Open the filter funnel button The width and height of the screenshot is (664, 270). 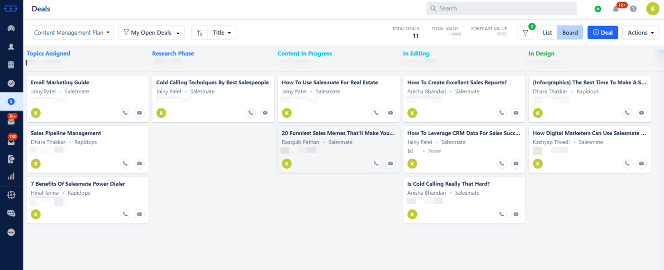tap(525, 33)
